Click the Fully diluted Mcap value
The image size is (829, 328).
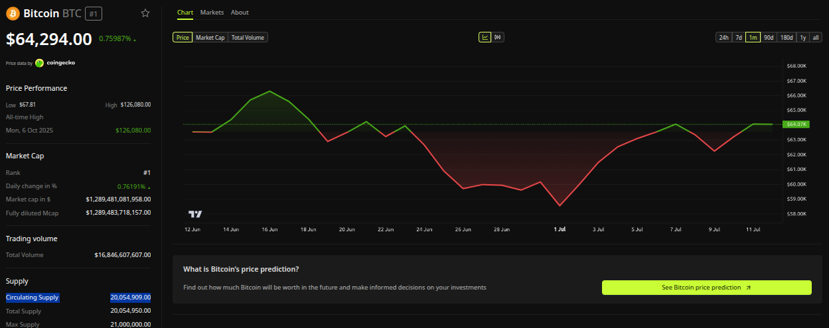pyautogui.click(x=118, y=213)
